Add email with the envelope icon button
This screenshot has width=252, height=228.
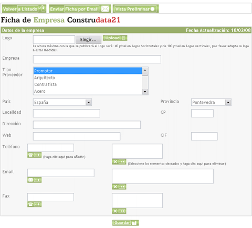point(35,180)
